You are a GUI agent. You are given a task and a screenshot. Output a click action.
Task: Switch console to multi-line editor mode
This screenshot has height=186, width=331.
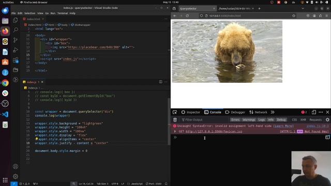[327, 137]
